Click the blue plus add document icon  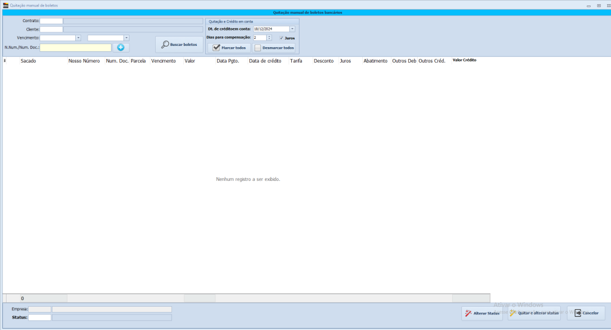121,48
